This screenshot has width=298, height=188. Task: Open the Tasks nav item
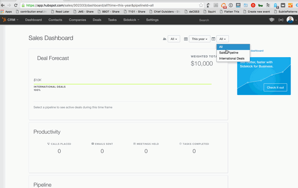(112, 20)
